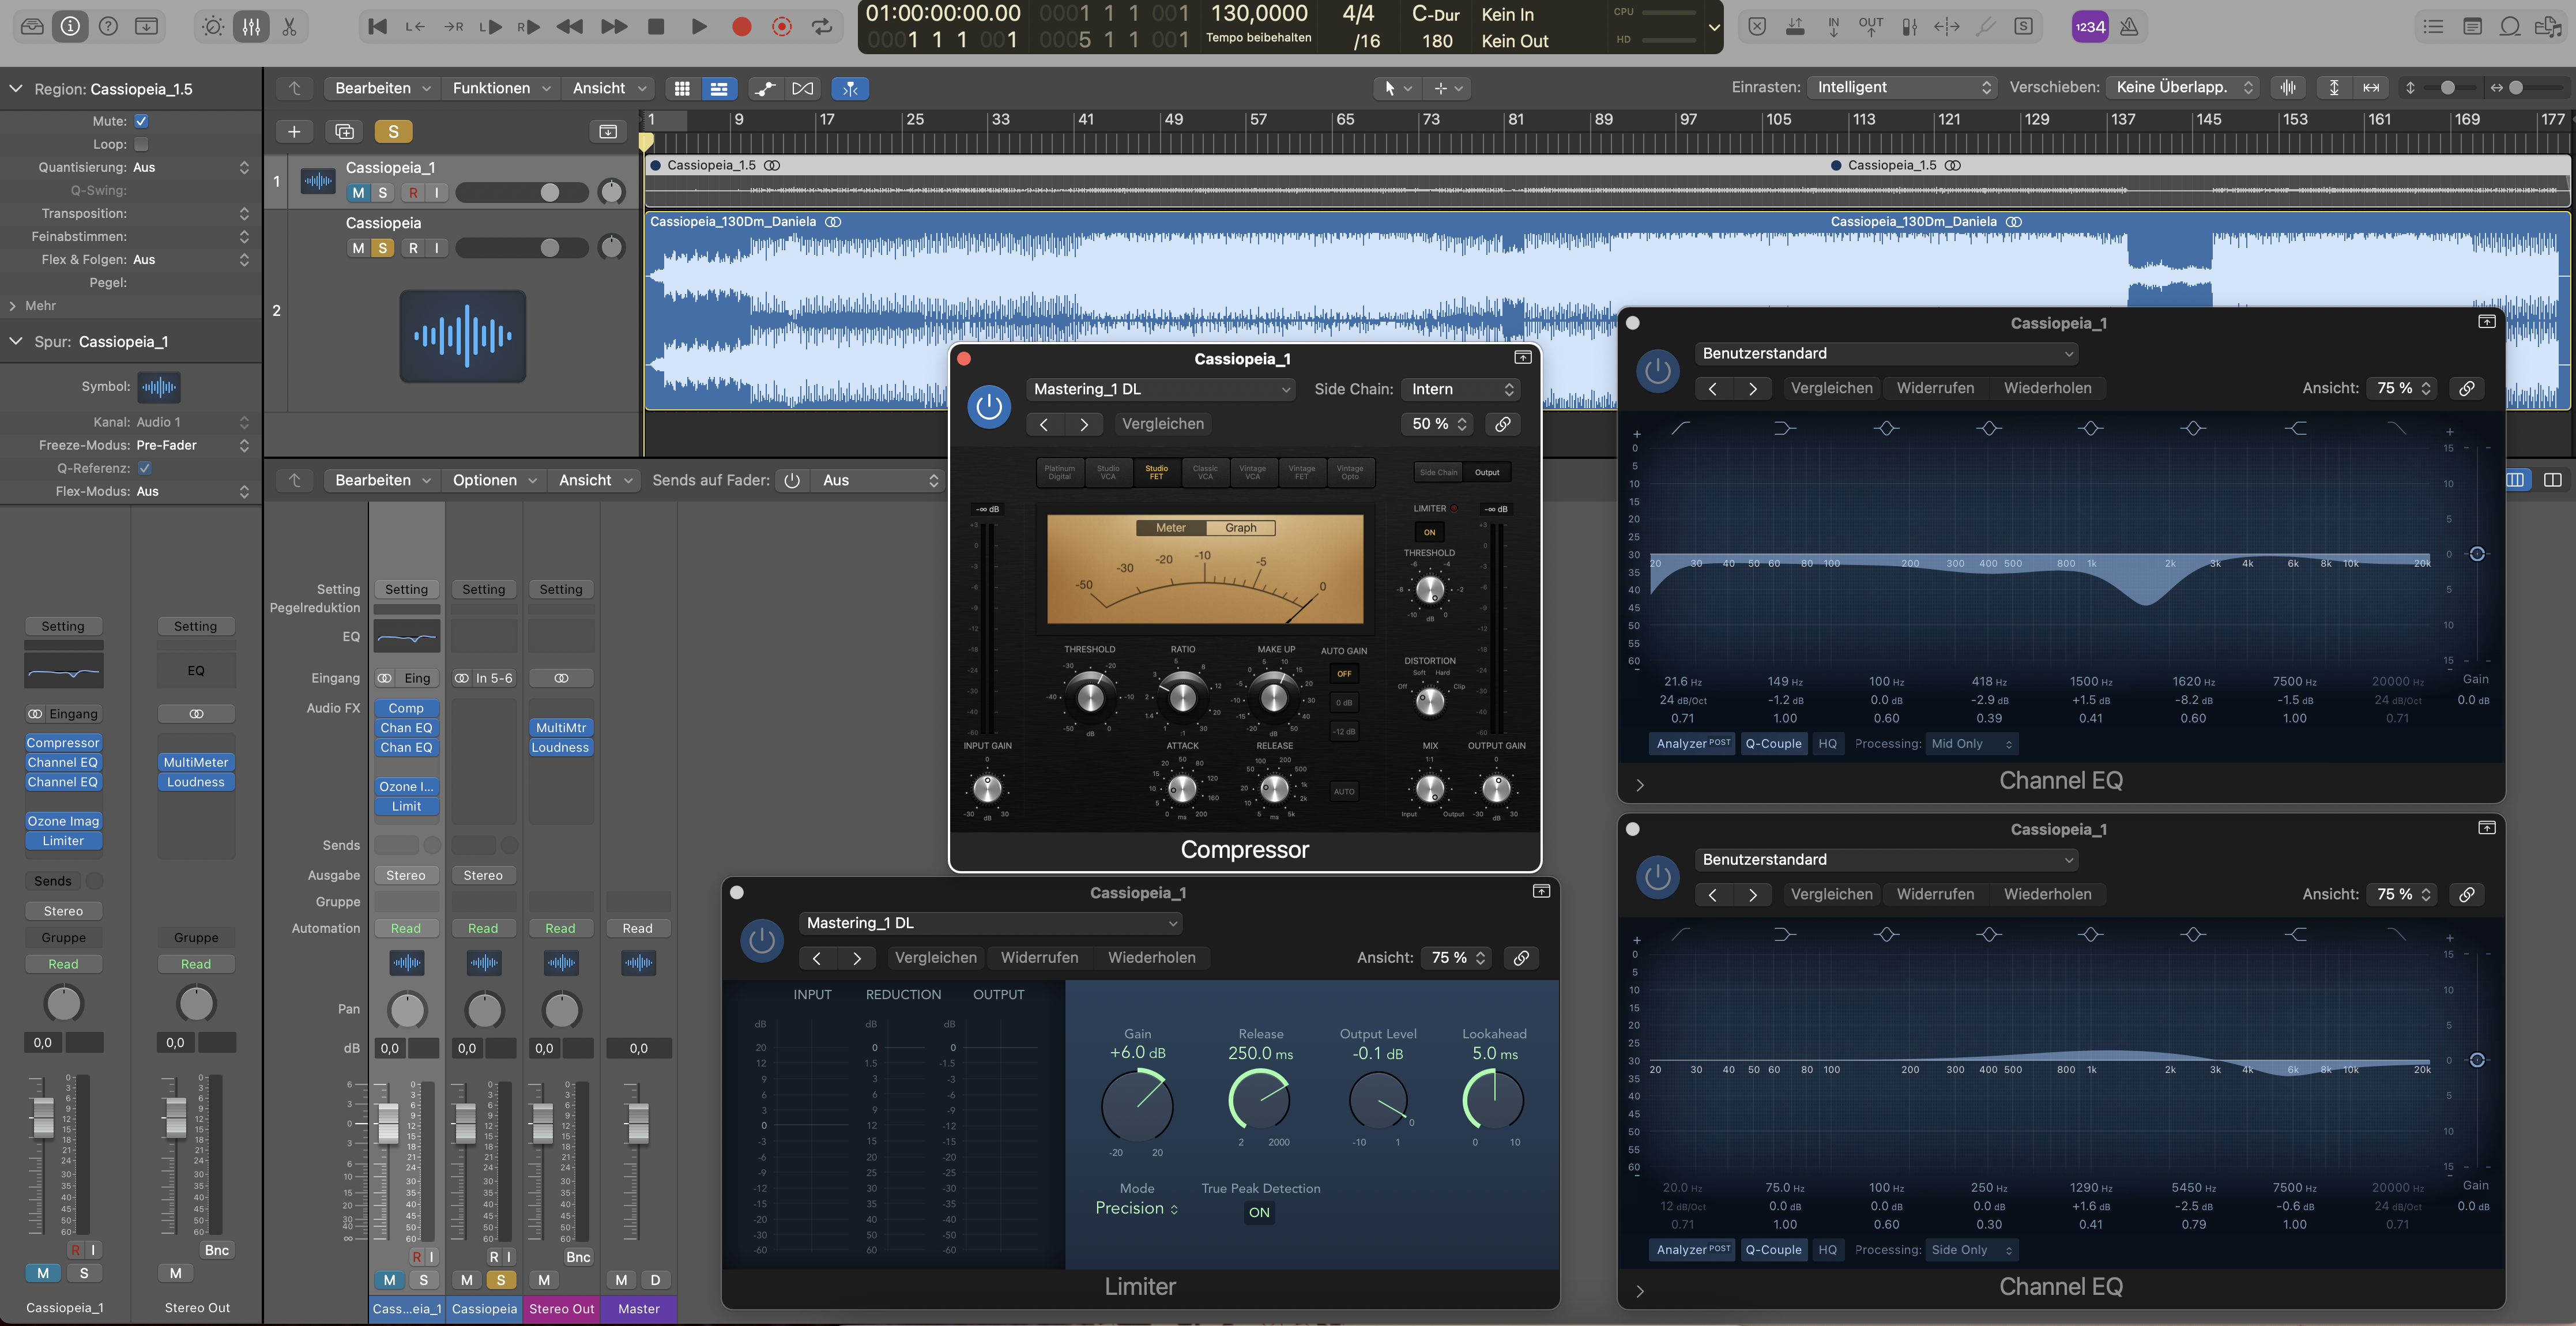This screenshot has height=1326, width=2576.
Task: Open the Einrasten Intelligent dropdown
Action: [x=1902, y=87]
